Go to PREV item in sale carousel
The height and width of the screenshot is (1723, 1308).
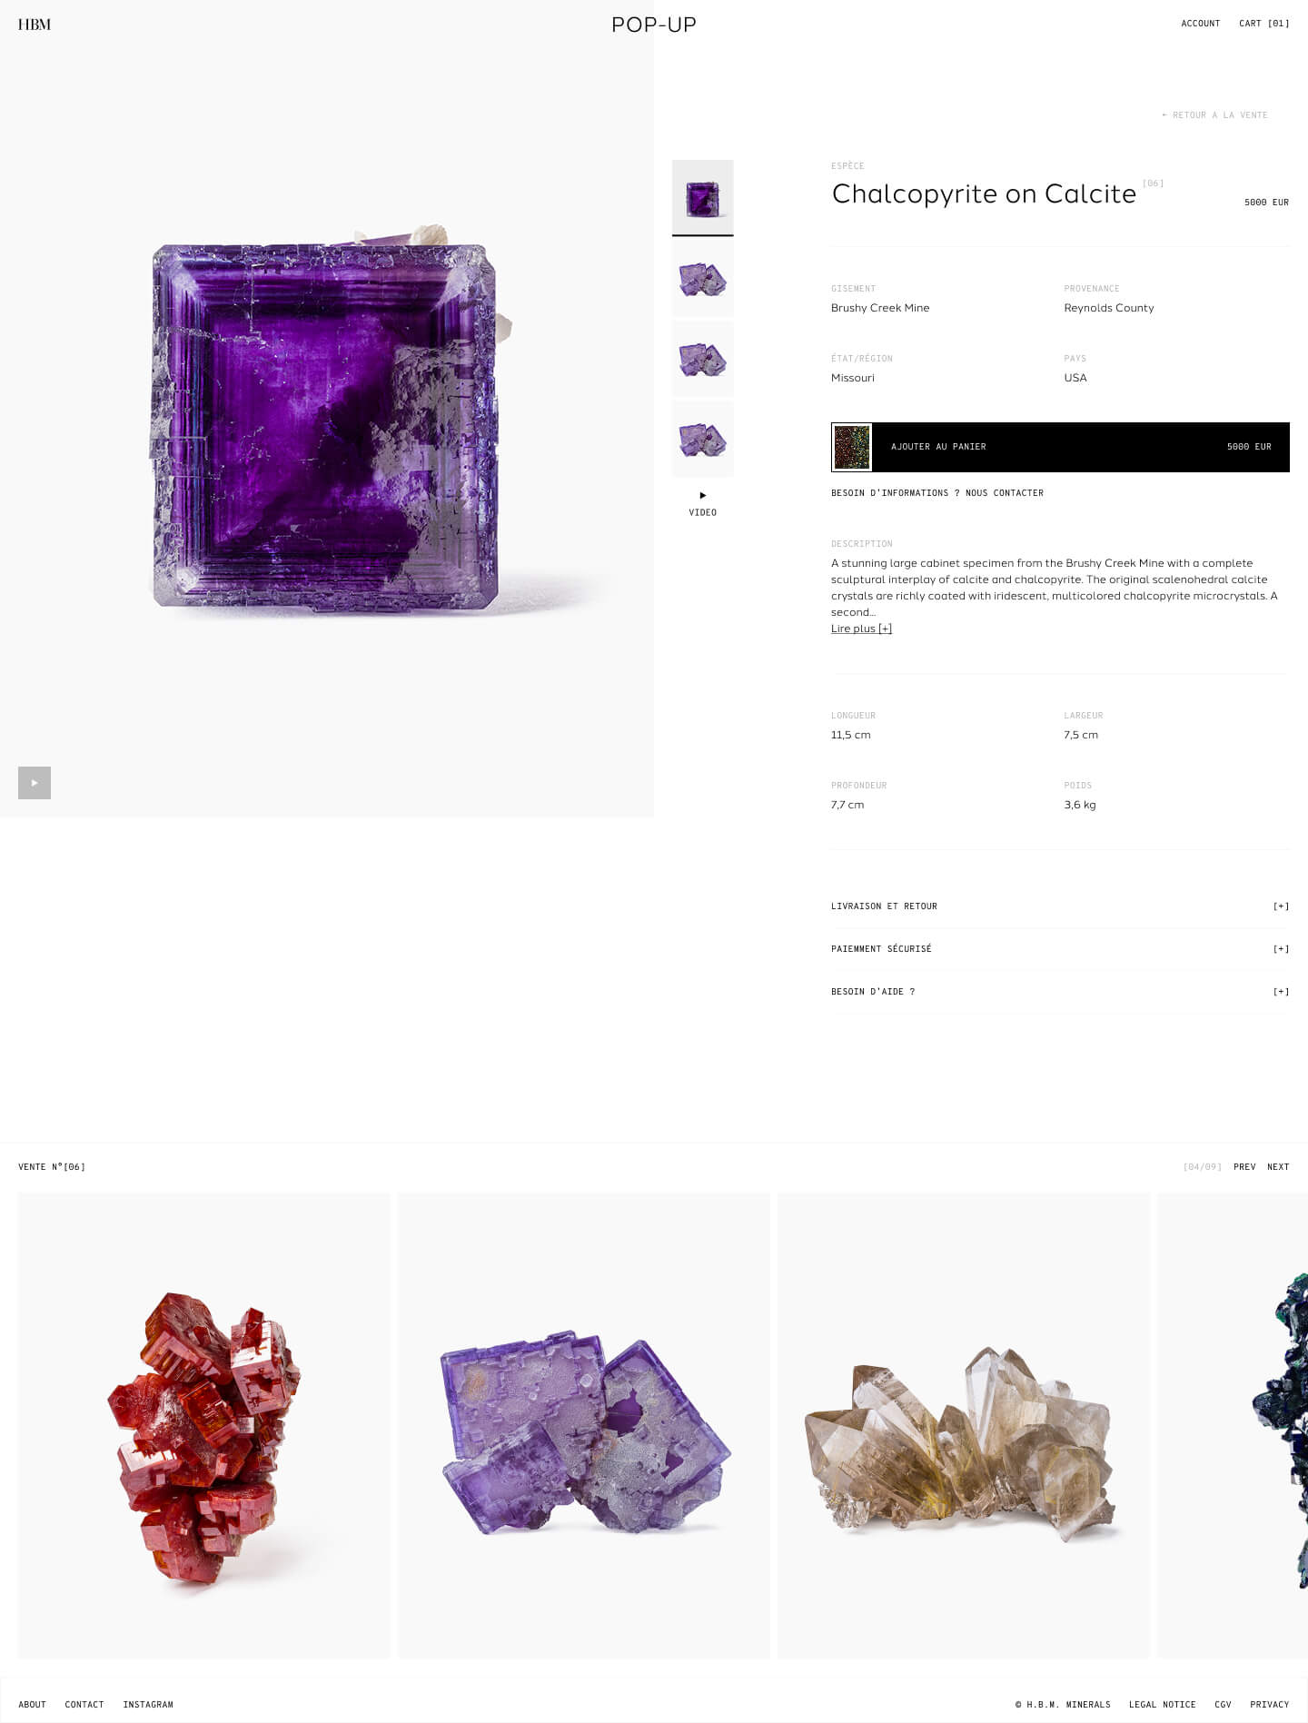pos(1244,1167)
